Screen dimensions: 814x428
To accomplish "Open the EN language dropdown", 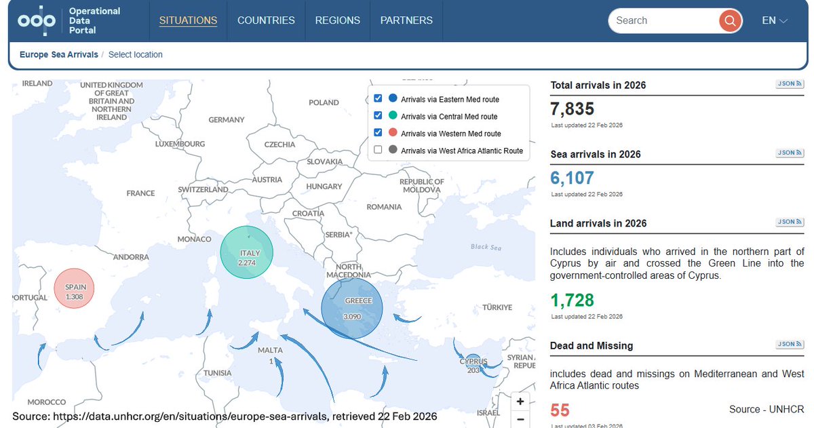I will point(775,20).
